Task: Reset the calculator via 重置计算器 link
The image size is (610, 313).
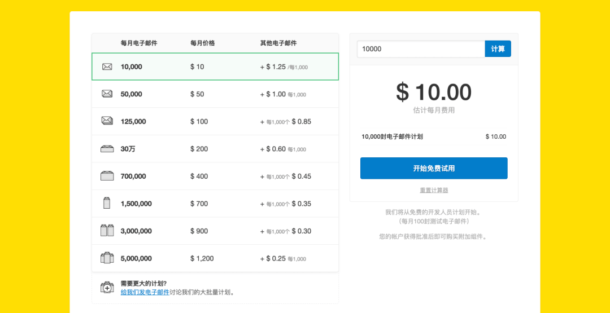Action: click(434, 190)
